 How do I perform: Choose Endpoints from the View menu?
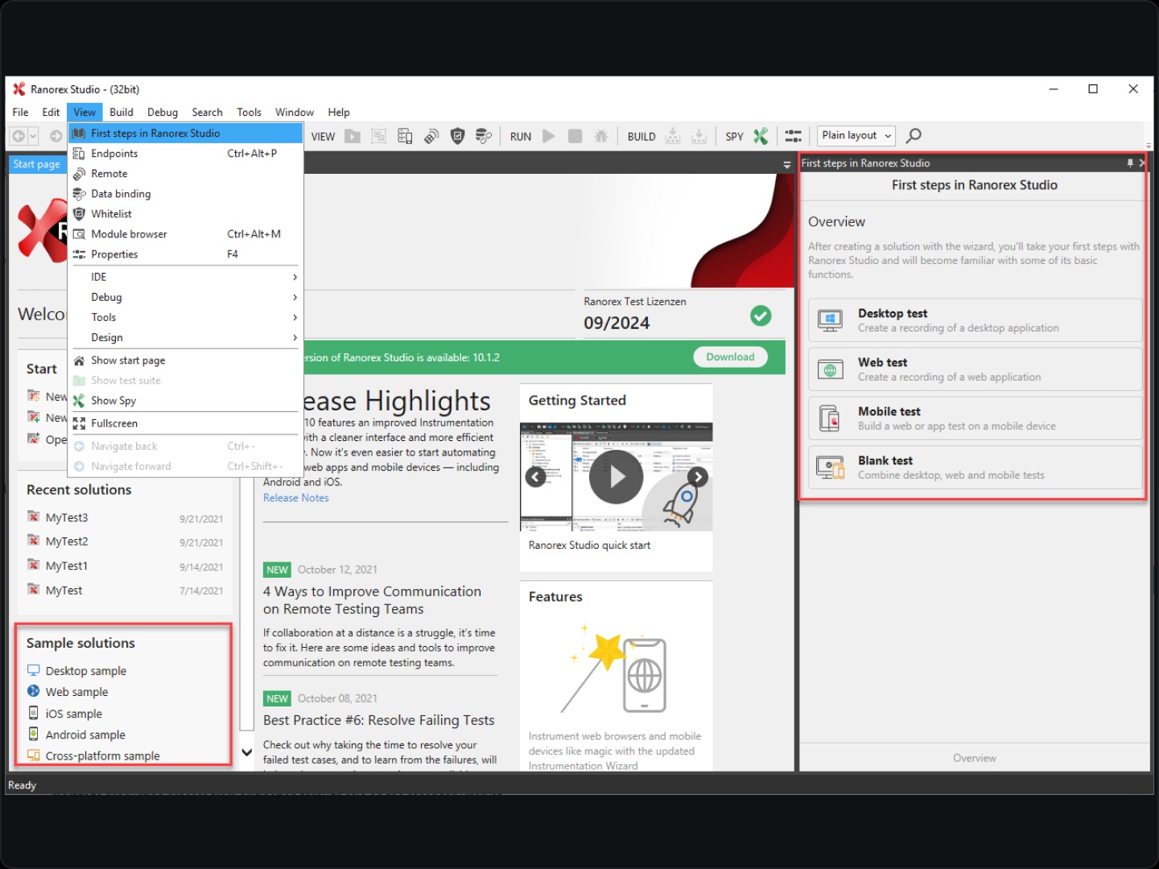click(185, 153)
